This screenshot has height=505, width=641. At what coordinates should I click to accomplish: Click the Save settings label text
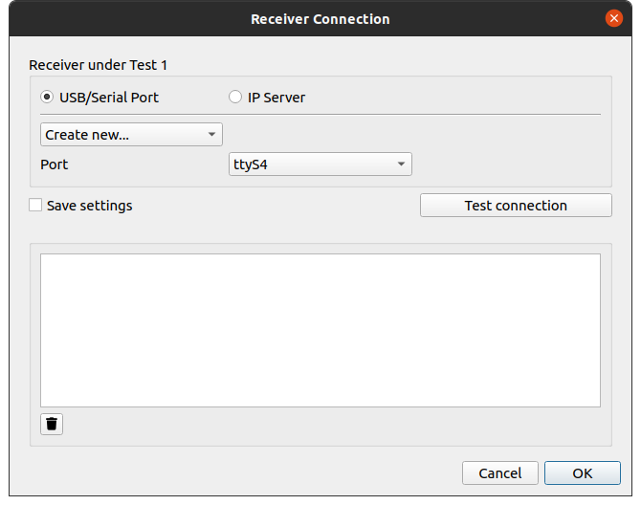point(89,206)
